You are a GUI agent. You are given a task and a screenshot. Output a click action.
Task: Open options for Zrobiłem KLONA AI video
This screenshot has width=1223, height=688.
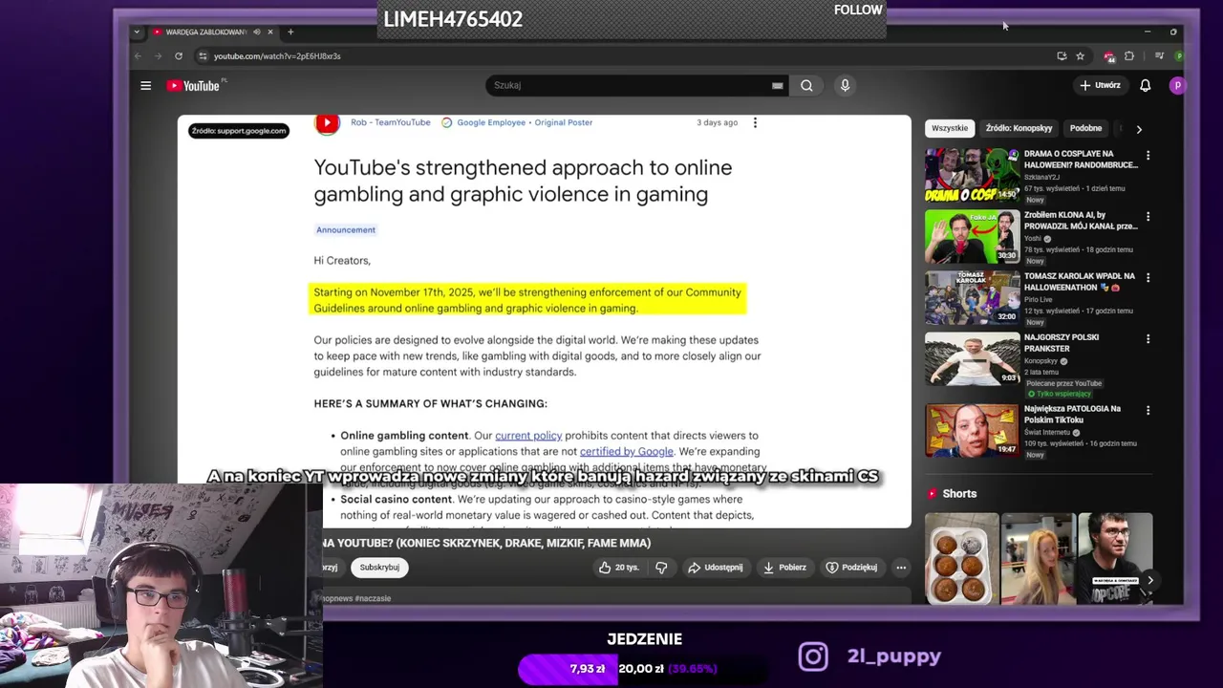[x=1148, y=217]
